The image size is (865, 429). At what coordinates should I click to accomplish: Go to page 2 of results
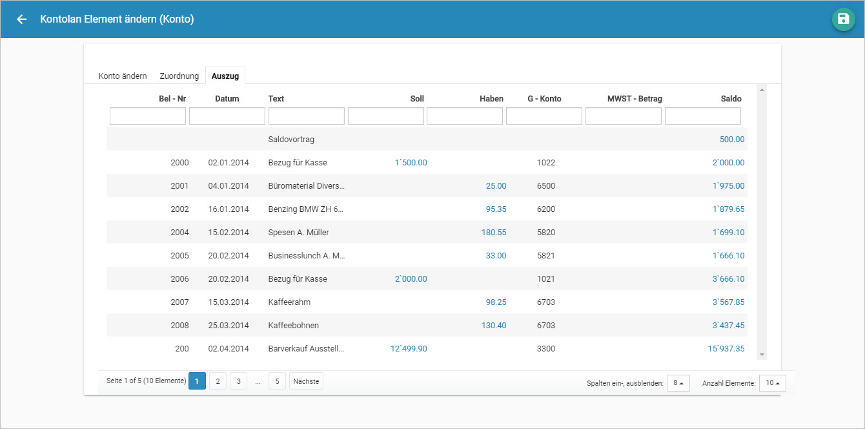pos(218,382)
